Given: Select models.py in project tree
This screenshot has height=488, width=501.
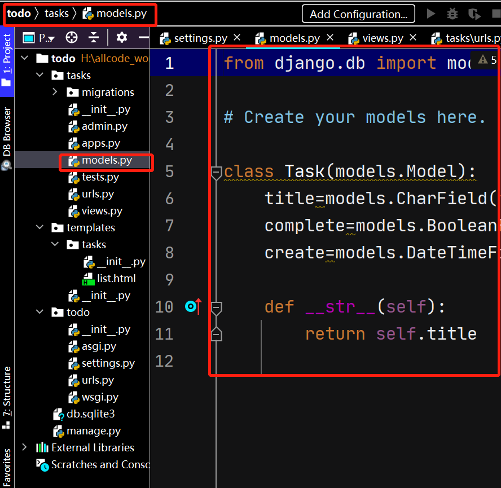Looking at the screenshot, I should [x=100, y=160].
